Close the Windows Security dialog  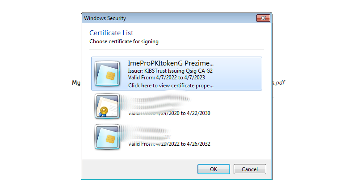(x=263, y=18)
